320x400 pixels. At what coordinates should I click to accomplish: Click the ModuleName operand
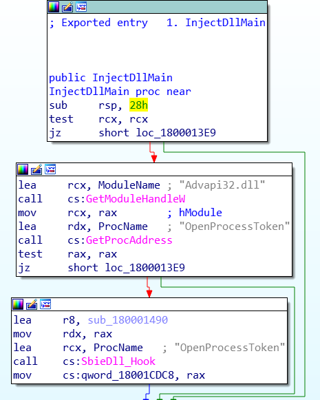click(x=129, y=185)
